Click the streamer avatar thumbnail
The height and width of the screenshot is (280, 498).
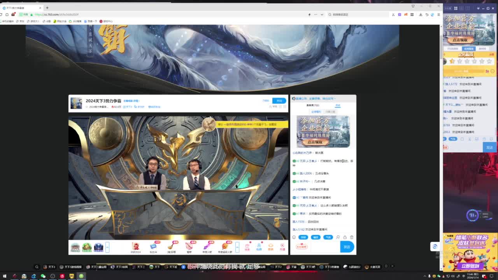(76, 103)
